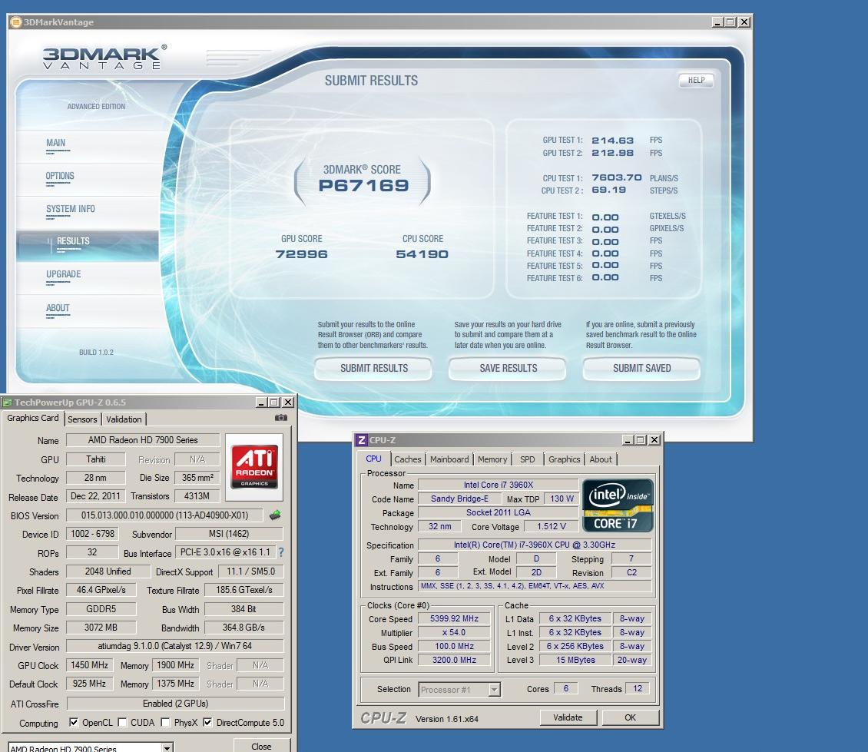868x752 pixels.
Task: Click the Validate button in CPU-Z
Action: tap(568, 717)
